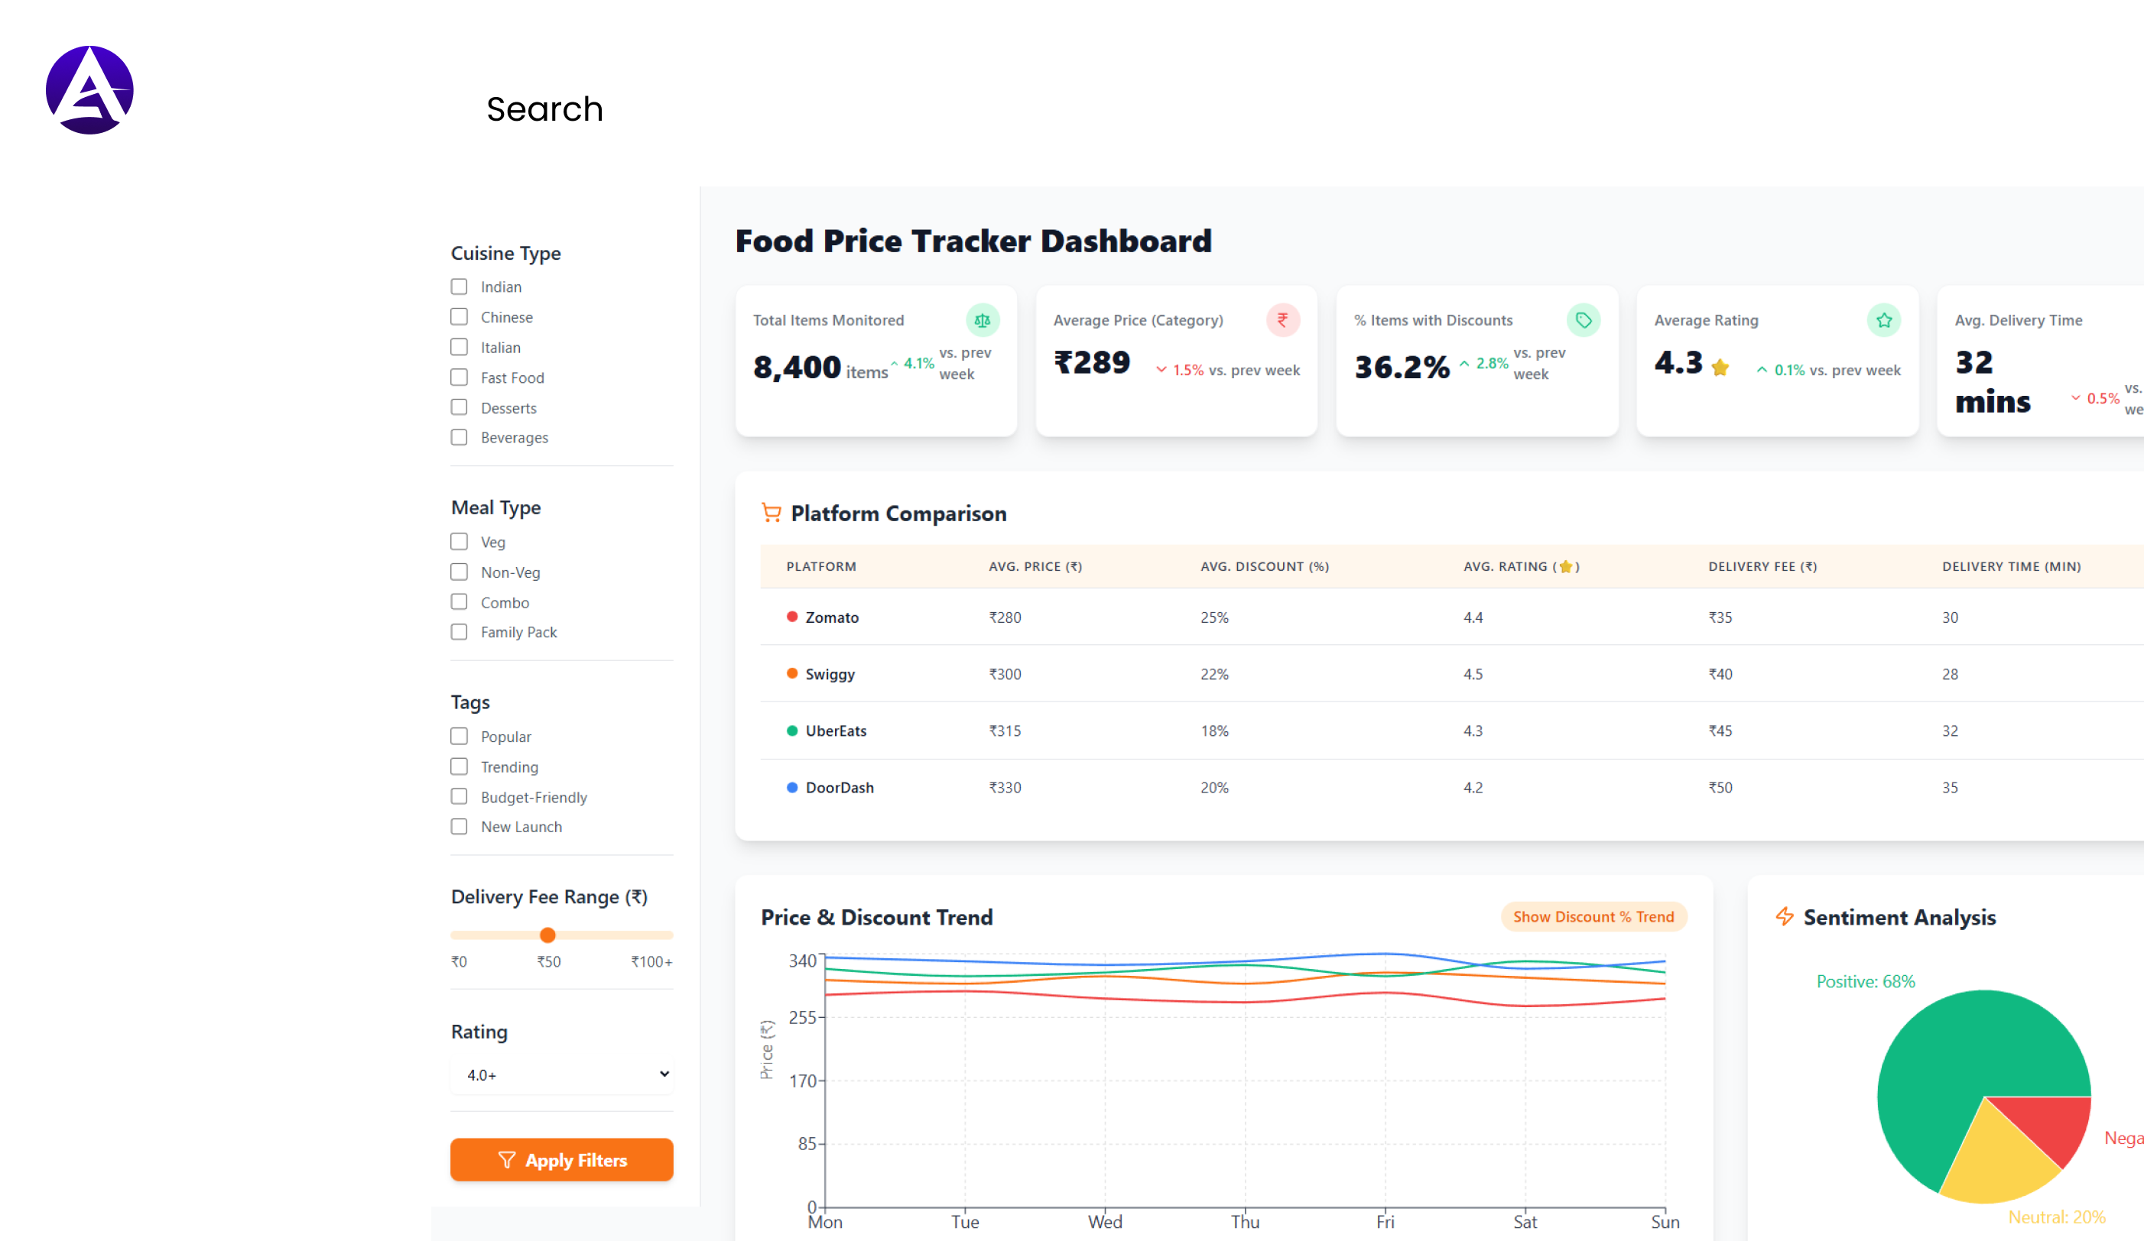Enable the Veg meal type filter
This screenshot has width=2144, height=1241.
[x=460, y=542]
